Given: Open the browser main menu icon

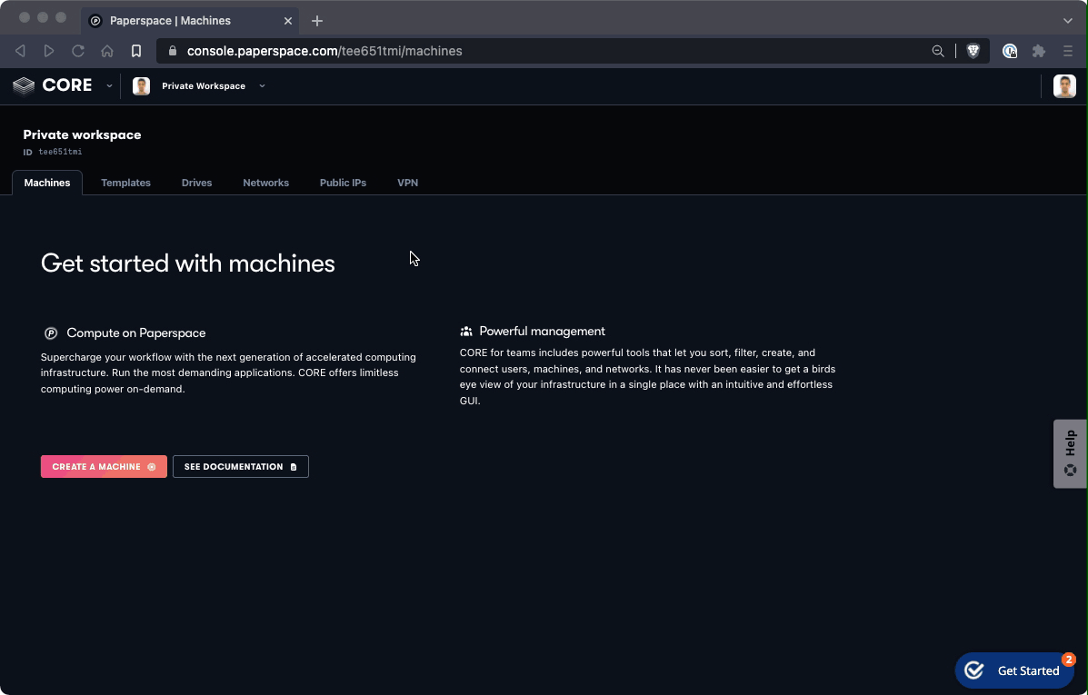Looking at the screenshot, I should (x=1068, y=51).
